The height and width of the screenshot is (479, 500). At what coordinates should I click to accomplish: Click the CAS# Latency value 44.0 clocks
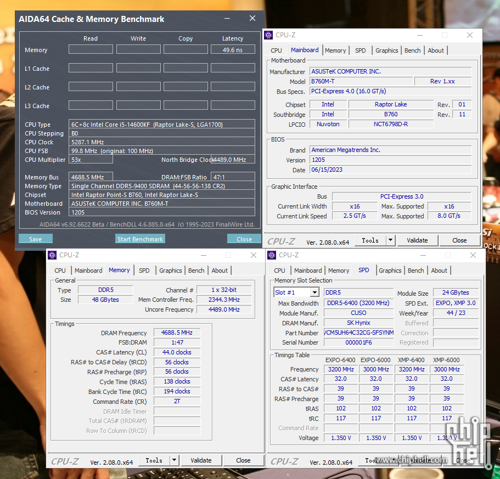177,352
